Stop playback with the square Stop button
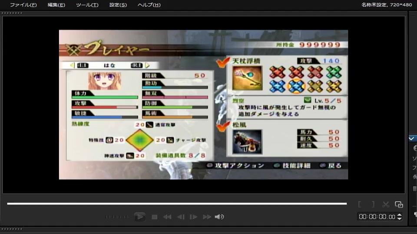417x234 pixels. (x=154, y=217)
